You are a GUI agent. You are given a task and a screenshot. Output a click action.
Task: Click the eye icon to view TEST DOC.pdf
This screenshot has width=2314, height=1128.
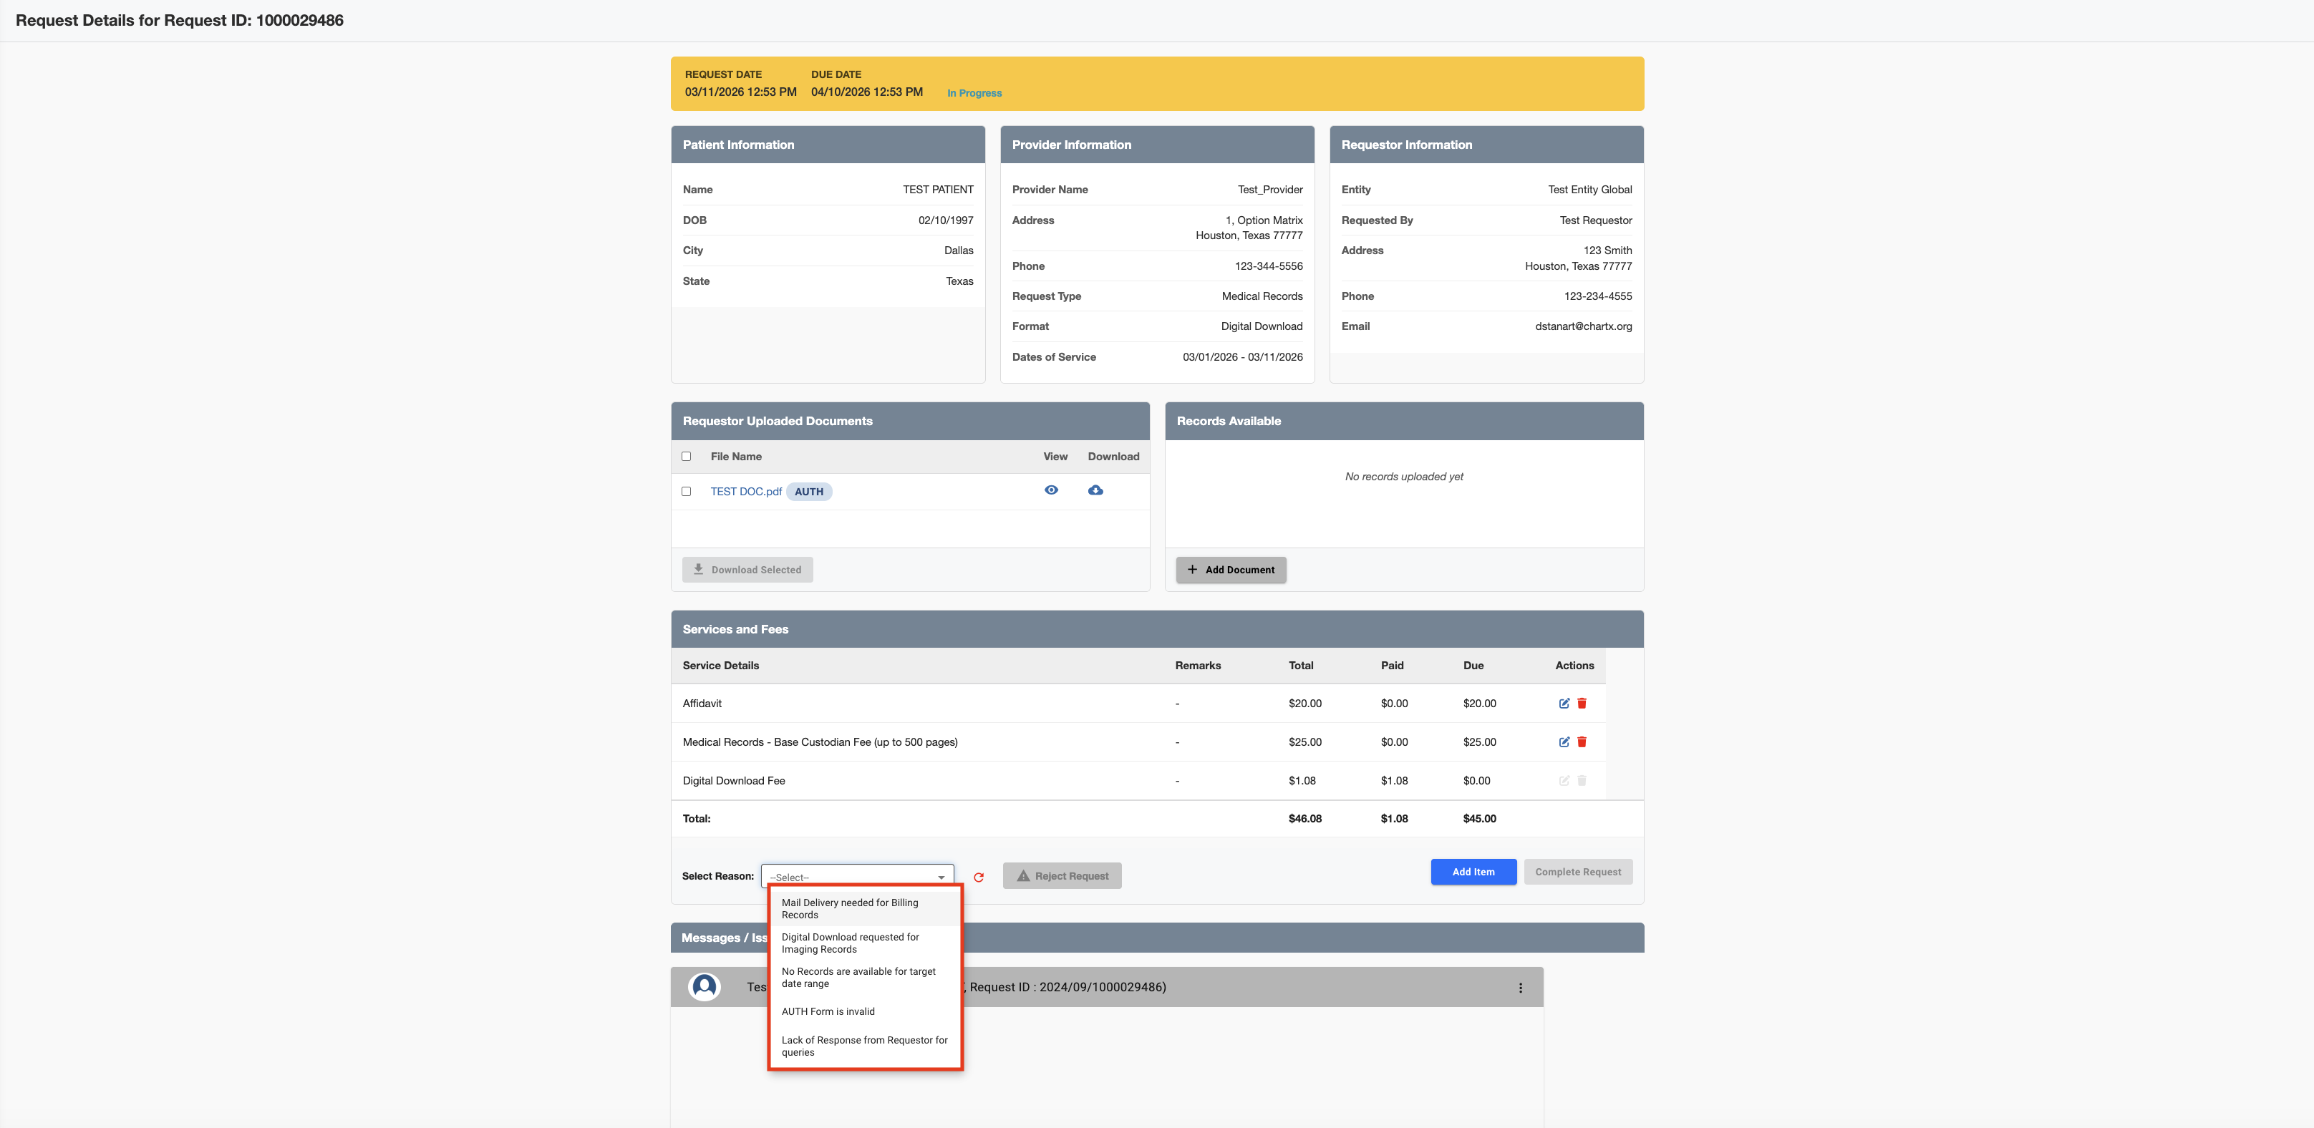(1051, 490)
